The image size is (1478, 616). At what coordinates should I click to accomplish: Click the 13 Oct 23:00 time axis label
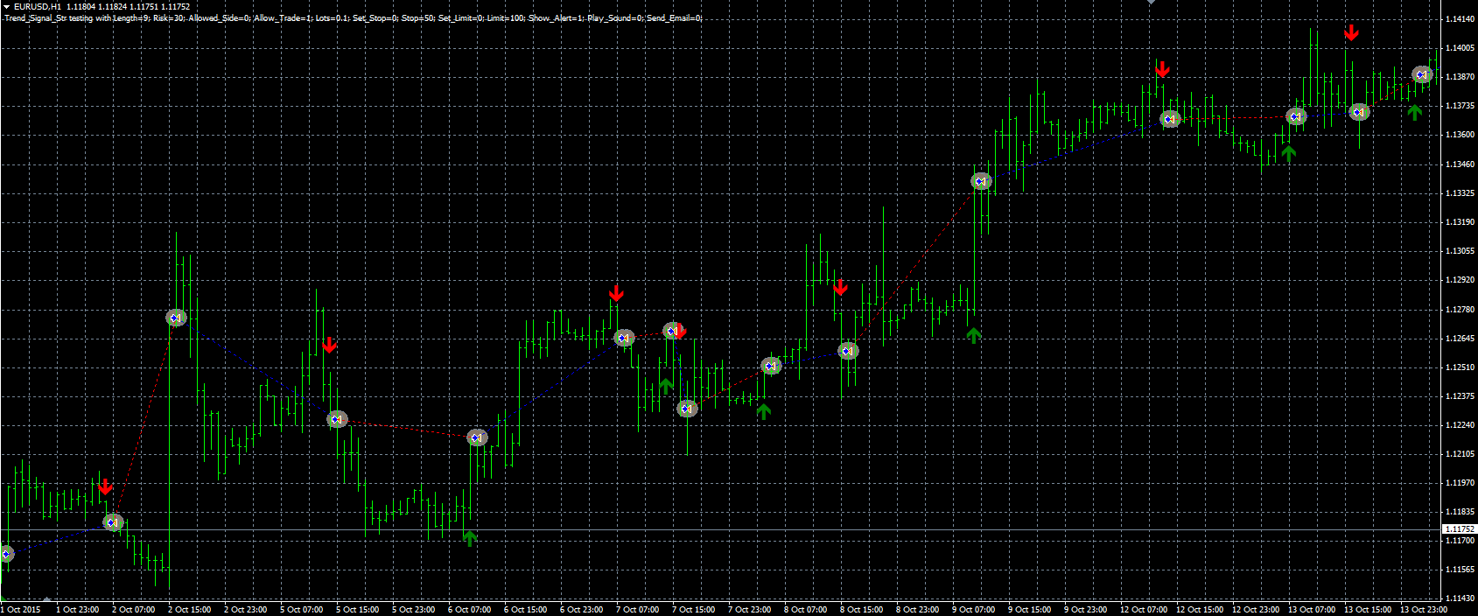[1424, 610]
